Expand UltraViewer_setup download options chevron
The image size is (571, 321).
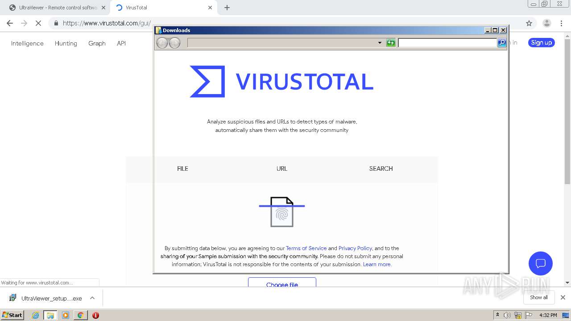pyautogui.click(x=92, y=298)
